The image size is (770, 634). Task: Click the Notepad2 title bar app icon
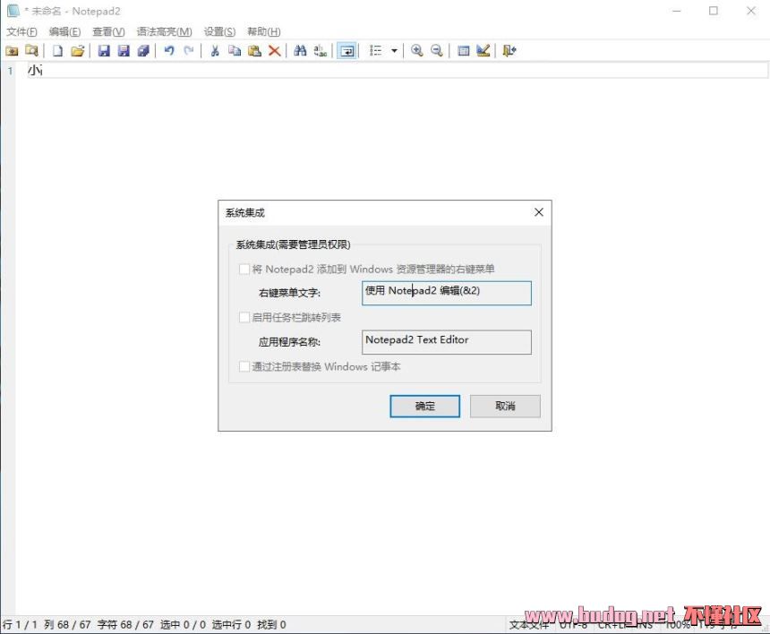click(13, 11)
